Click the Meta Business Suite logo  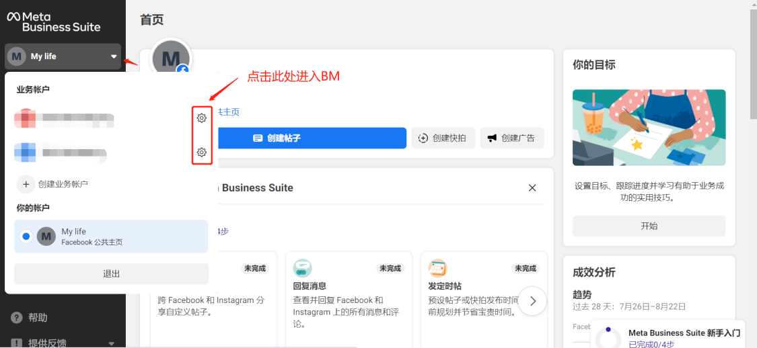(x=54, y=22)
